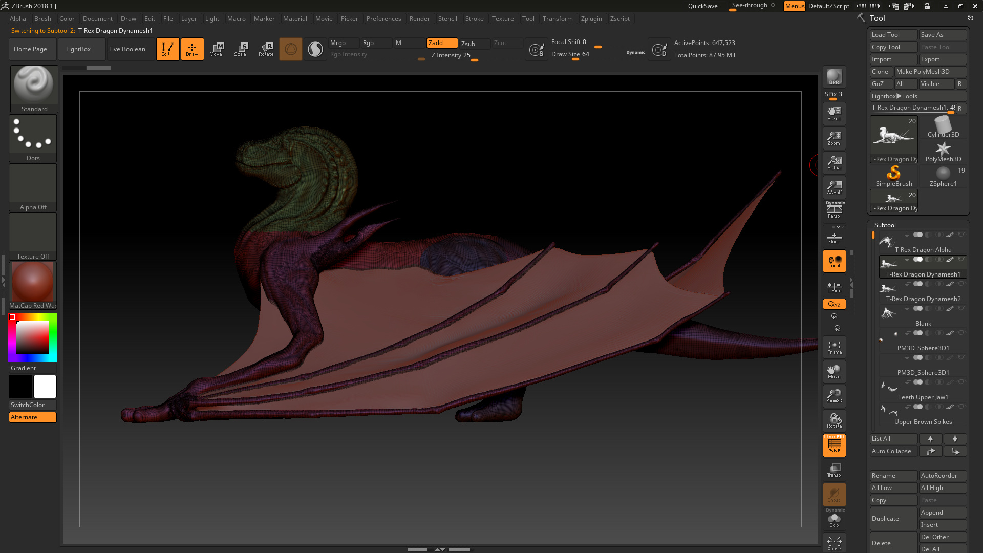Select the Scale transform tool
Viewport: 983px width, 553px height.
coord(240,49)
